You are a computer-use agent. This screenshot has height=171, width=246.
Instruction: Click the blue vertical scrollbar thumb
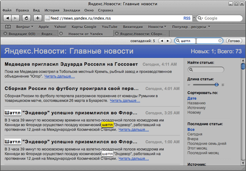click(x=243, y=66)
